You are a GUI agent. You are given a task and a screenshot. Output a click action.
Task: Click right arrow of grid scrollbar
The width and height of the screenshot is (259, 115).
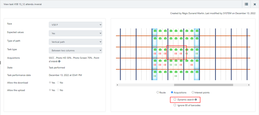click(x=249, y=85)
